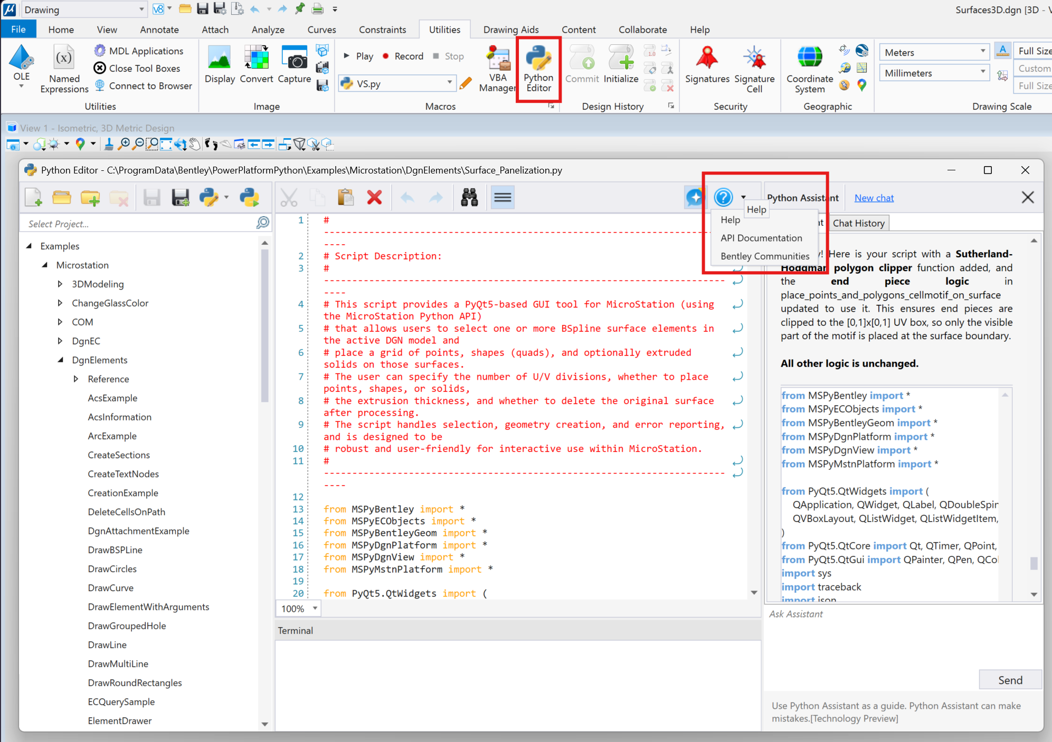This screenshot has height=742, width=1052.
Task: Click the New chat link
Action: click(x=874, y=198)
